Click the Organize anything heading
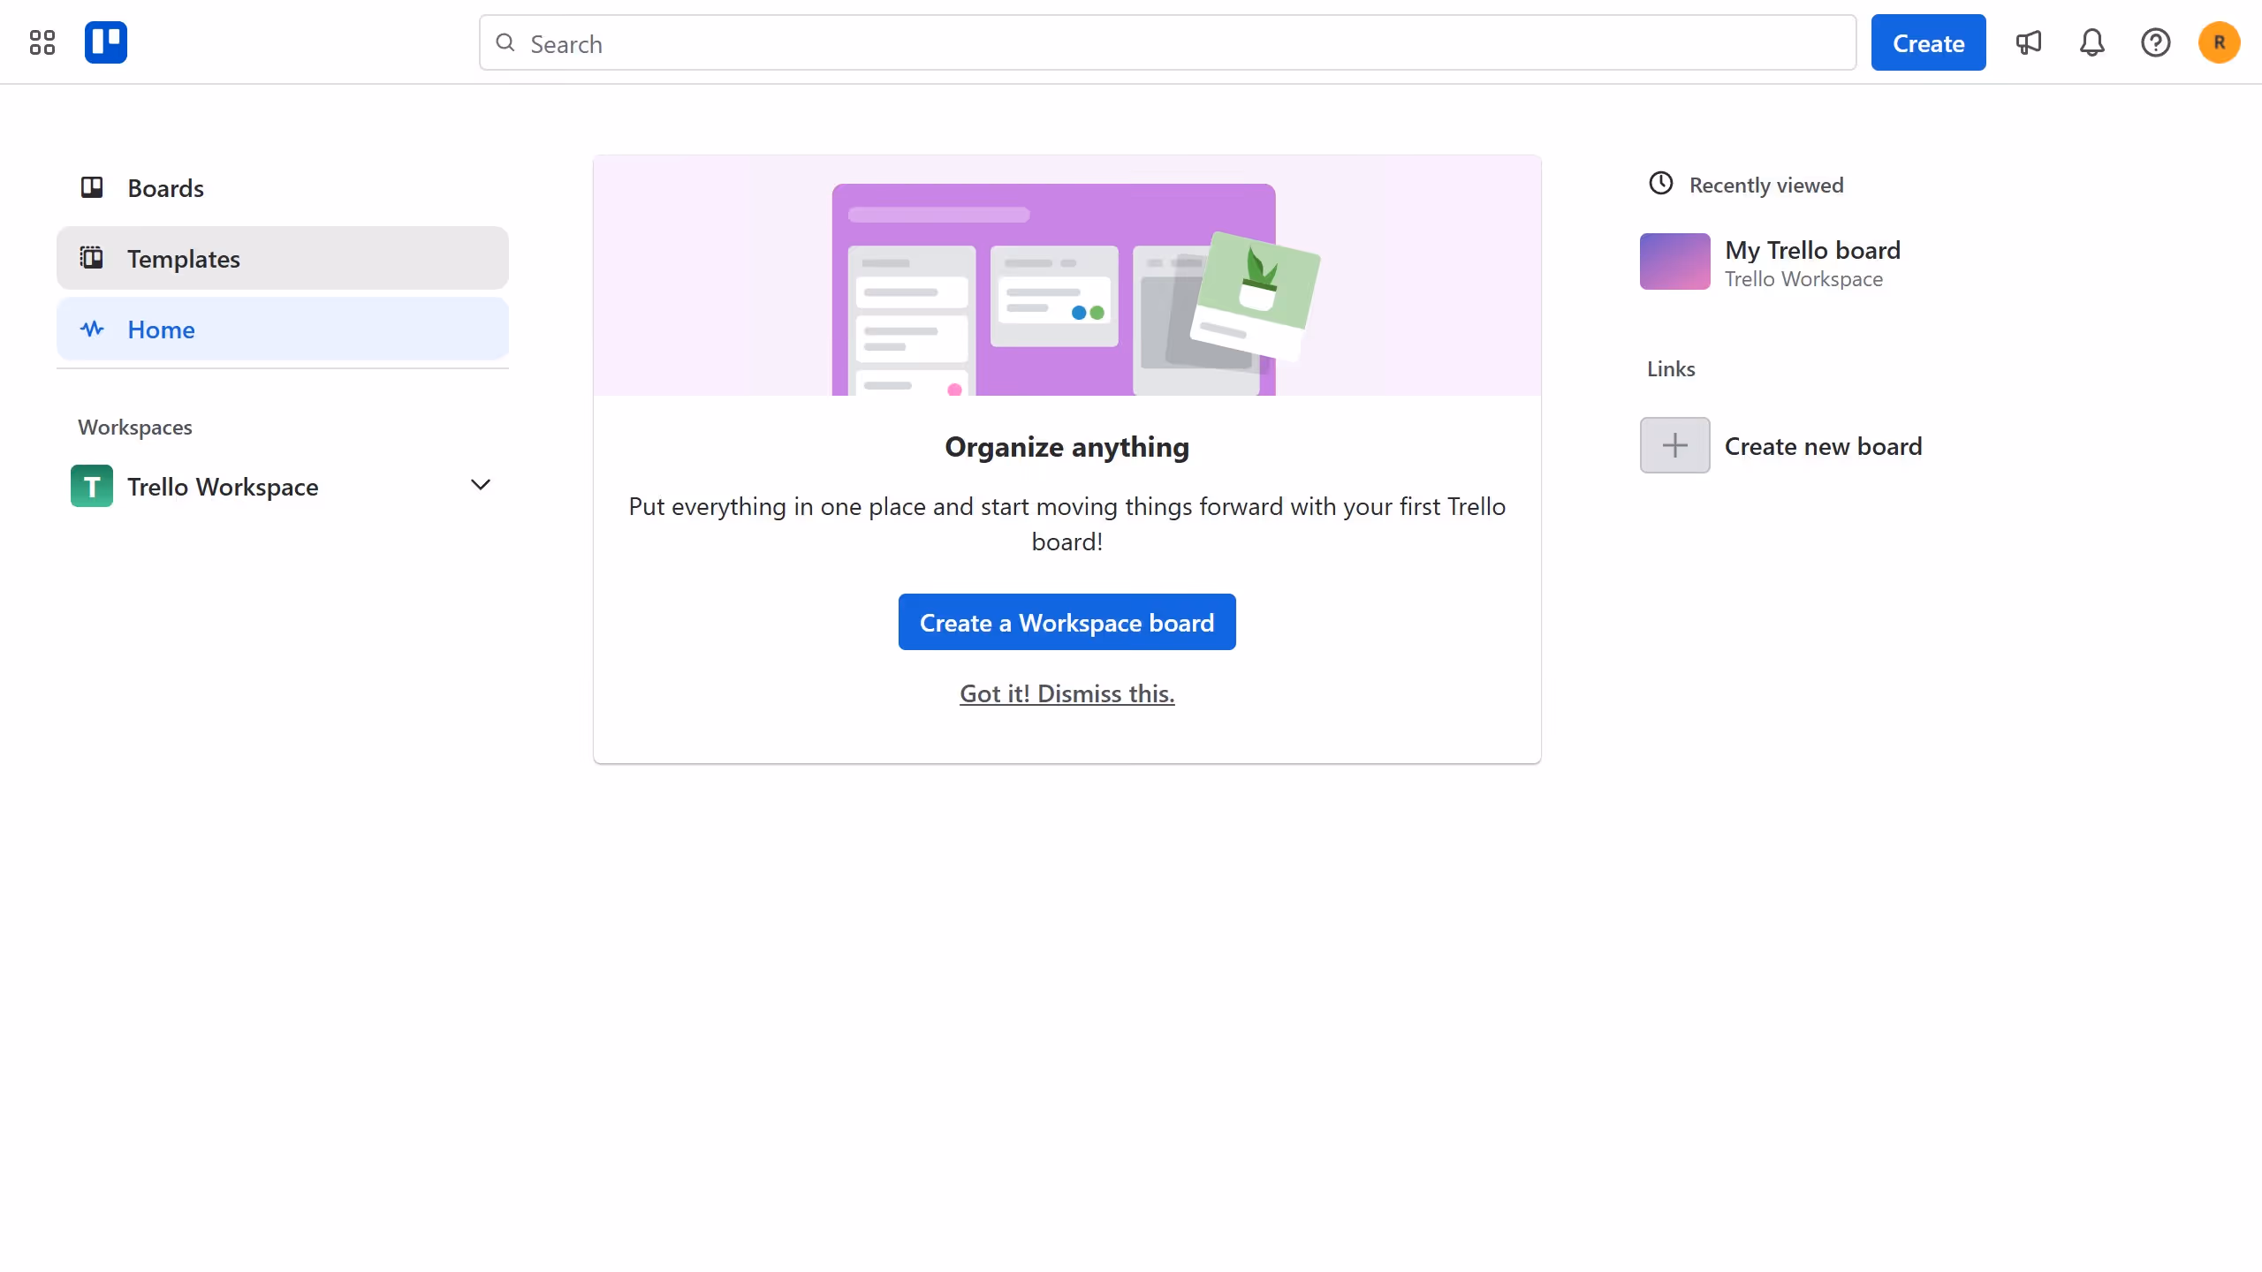Viewport: 2262px width, 1272px height. (1067, 447)
